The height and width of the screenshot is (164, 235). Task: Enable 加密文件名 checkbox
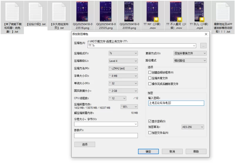pos(150,133)
